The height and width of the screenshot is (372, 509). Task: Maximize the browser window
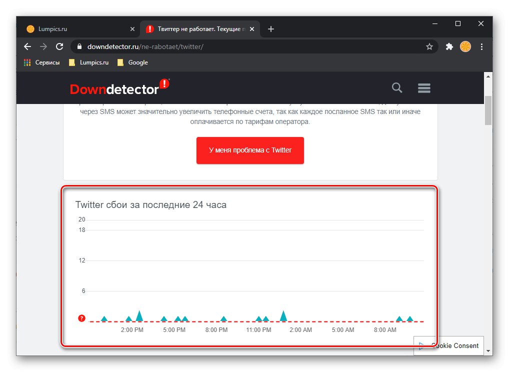click(x=458, y=23)
